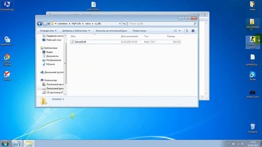
Task: Select 'У КИРИЛЛА...' file on desktop
Action: (253, 60)
